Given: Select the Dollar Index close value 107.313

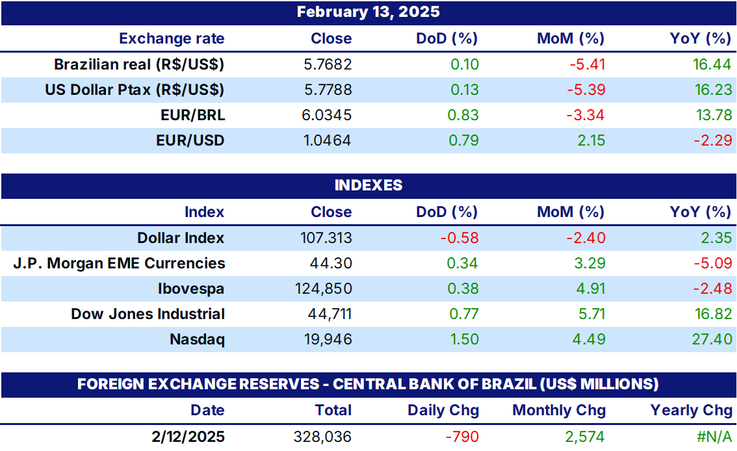Looking at the screenshot, I should click(326, 238).
